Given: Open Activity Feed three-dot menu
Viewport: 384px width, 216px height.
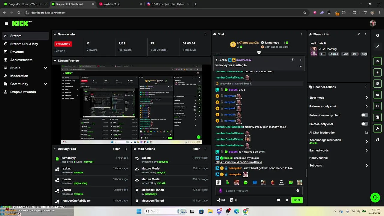Looking at the screenshot, I should click(x=126, y=149).
